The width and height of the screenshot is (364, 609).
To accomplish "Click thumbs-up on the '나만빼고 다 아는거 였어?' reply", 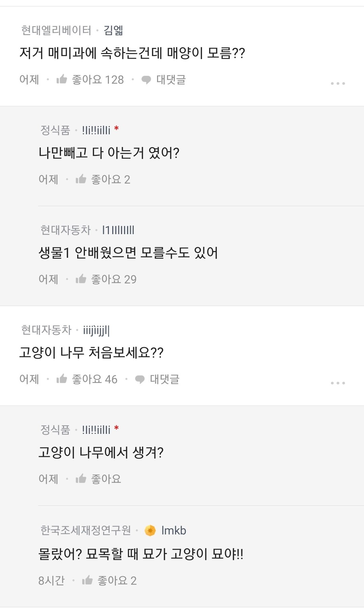I will click(81, 179).
